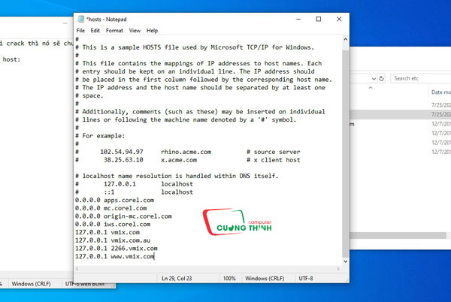Click the horizontal scroll left arrow in Notepad
The height and width of the screenshot is (302, 451).
click(77, 269)
